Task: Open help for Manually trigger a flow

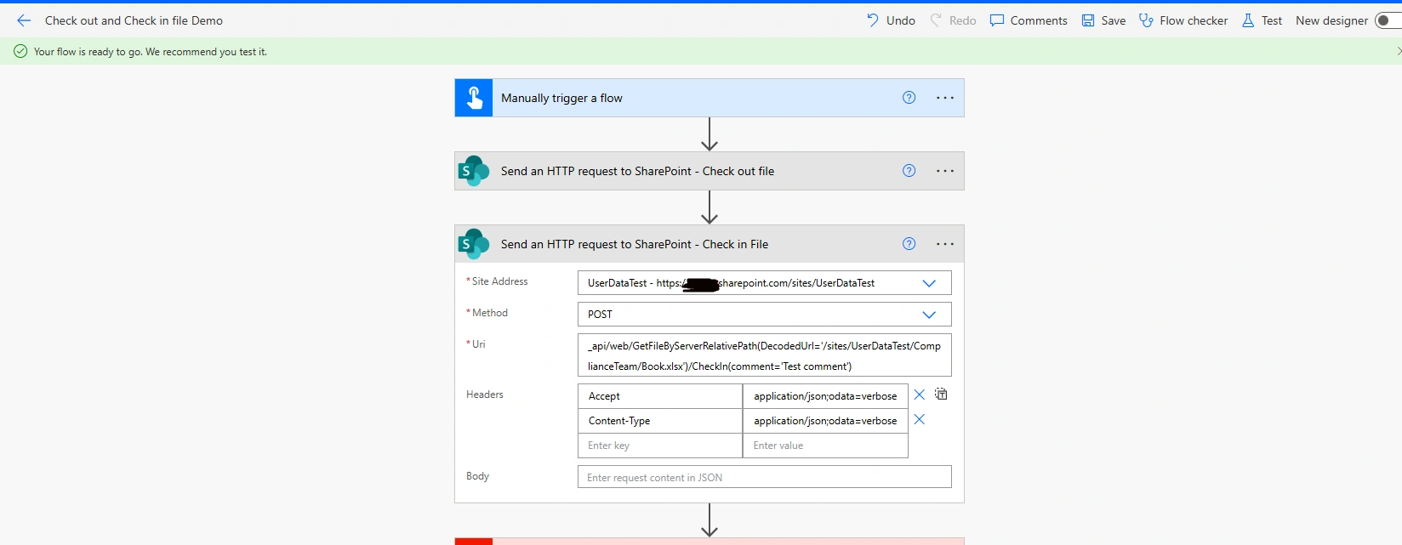Action: [909, 98]
